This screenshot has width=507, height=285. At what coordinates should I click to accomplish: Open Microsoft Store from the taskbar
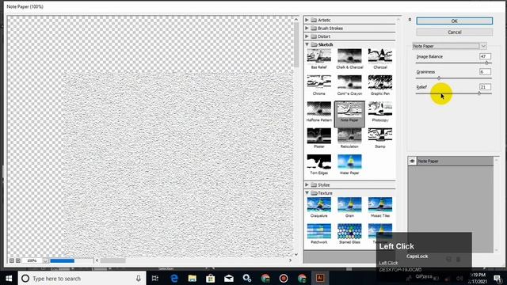[211, 278]
